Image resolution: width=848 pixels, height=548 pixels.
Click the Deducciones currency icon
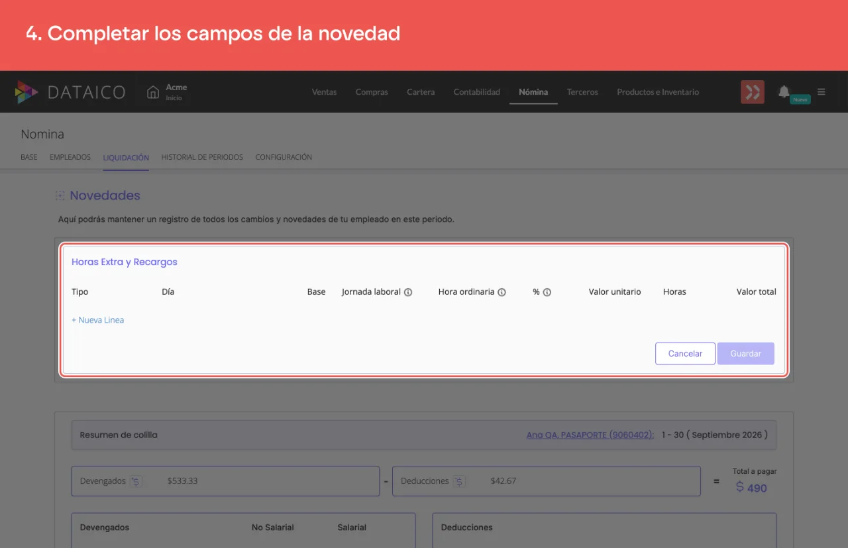[x=459, y=481]
